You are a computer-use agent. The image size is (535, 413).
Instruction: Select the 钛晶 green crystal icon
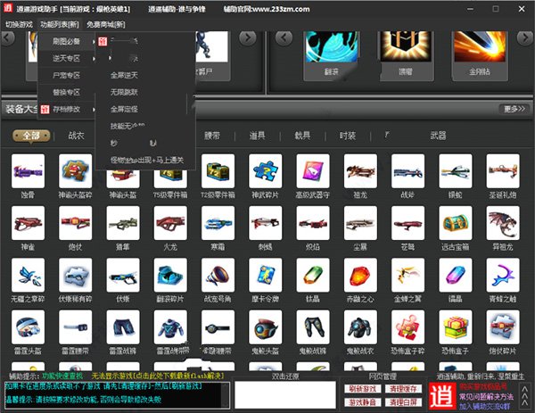pos(313,275)
